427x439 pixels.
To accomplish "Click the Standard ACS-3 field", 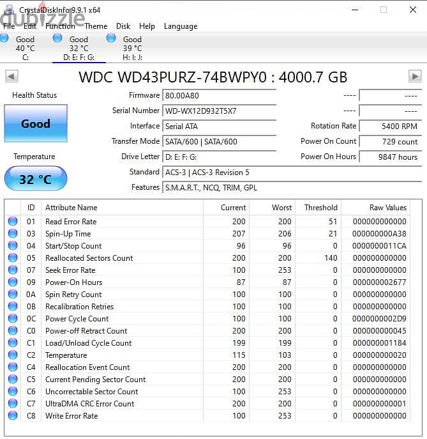I will (292, 173).
